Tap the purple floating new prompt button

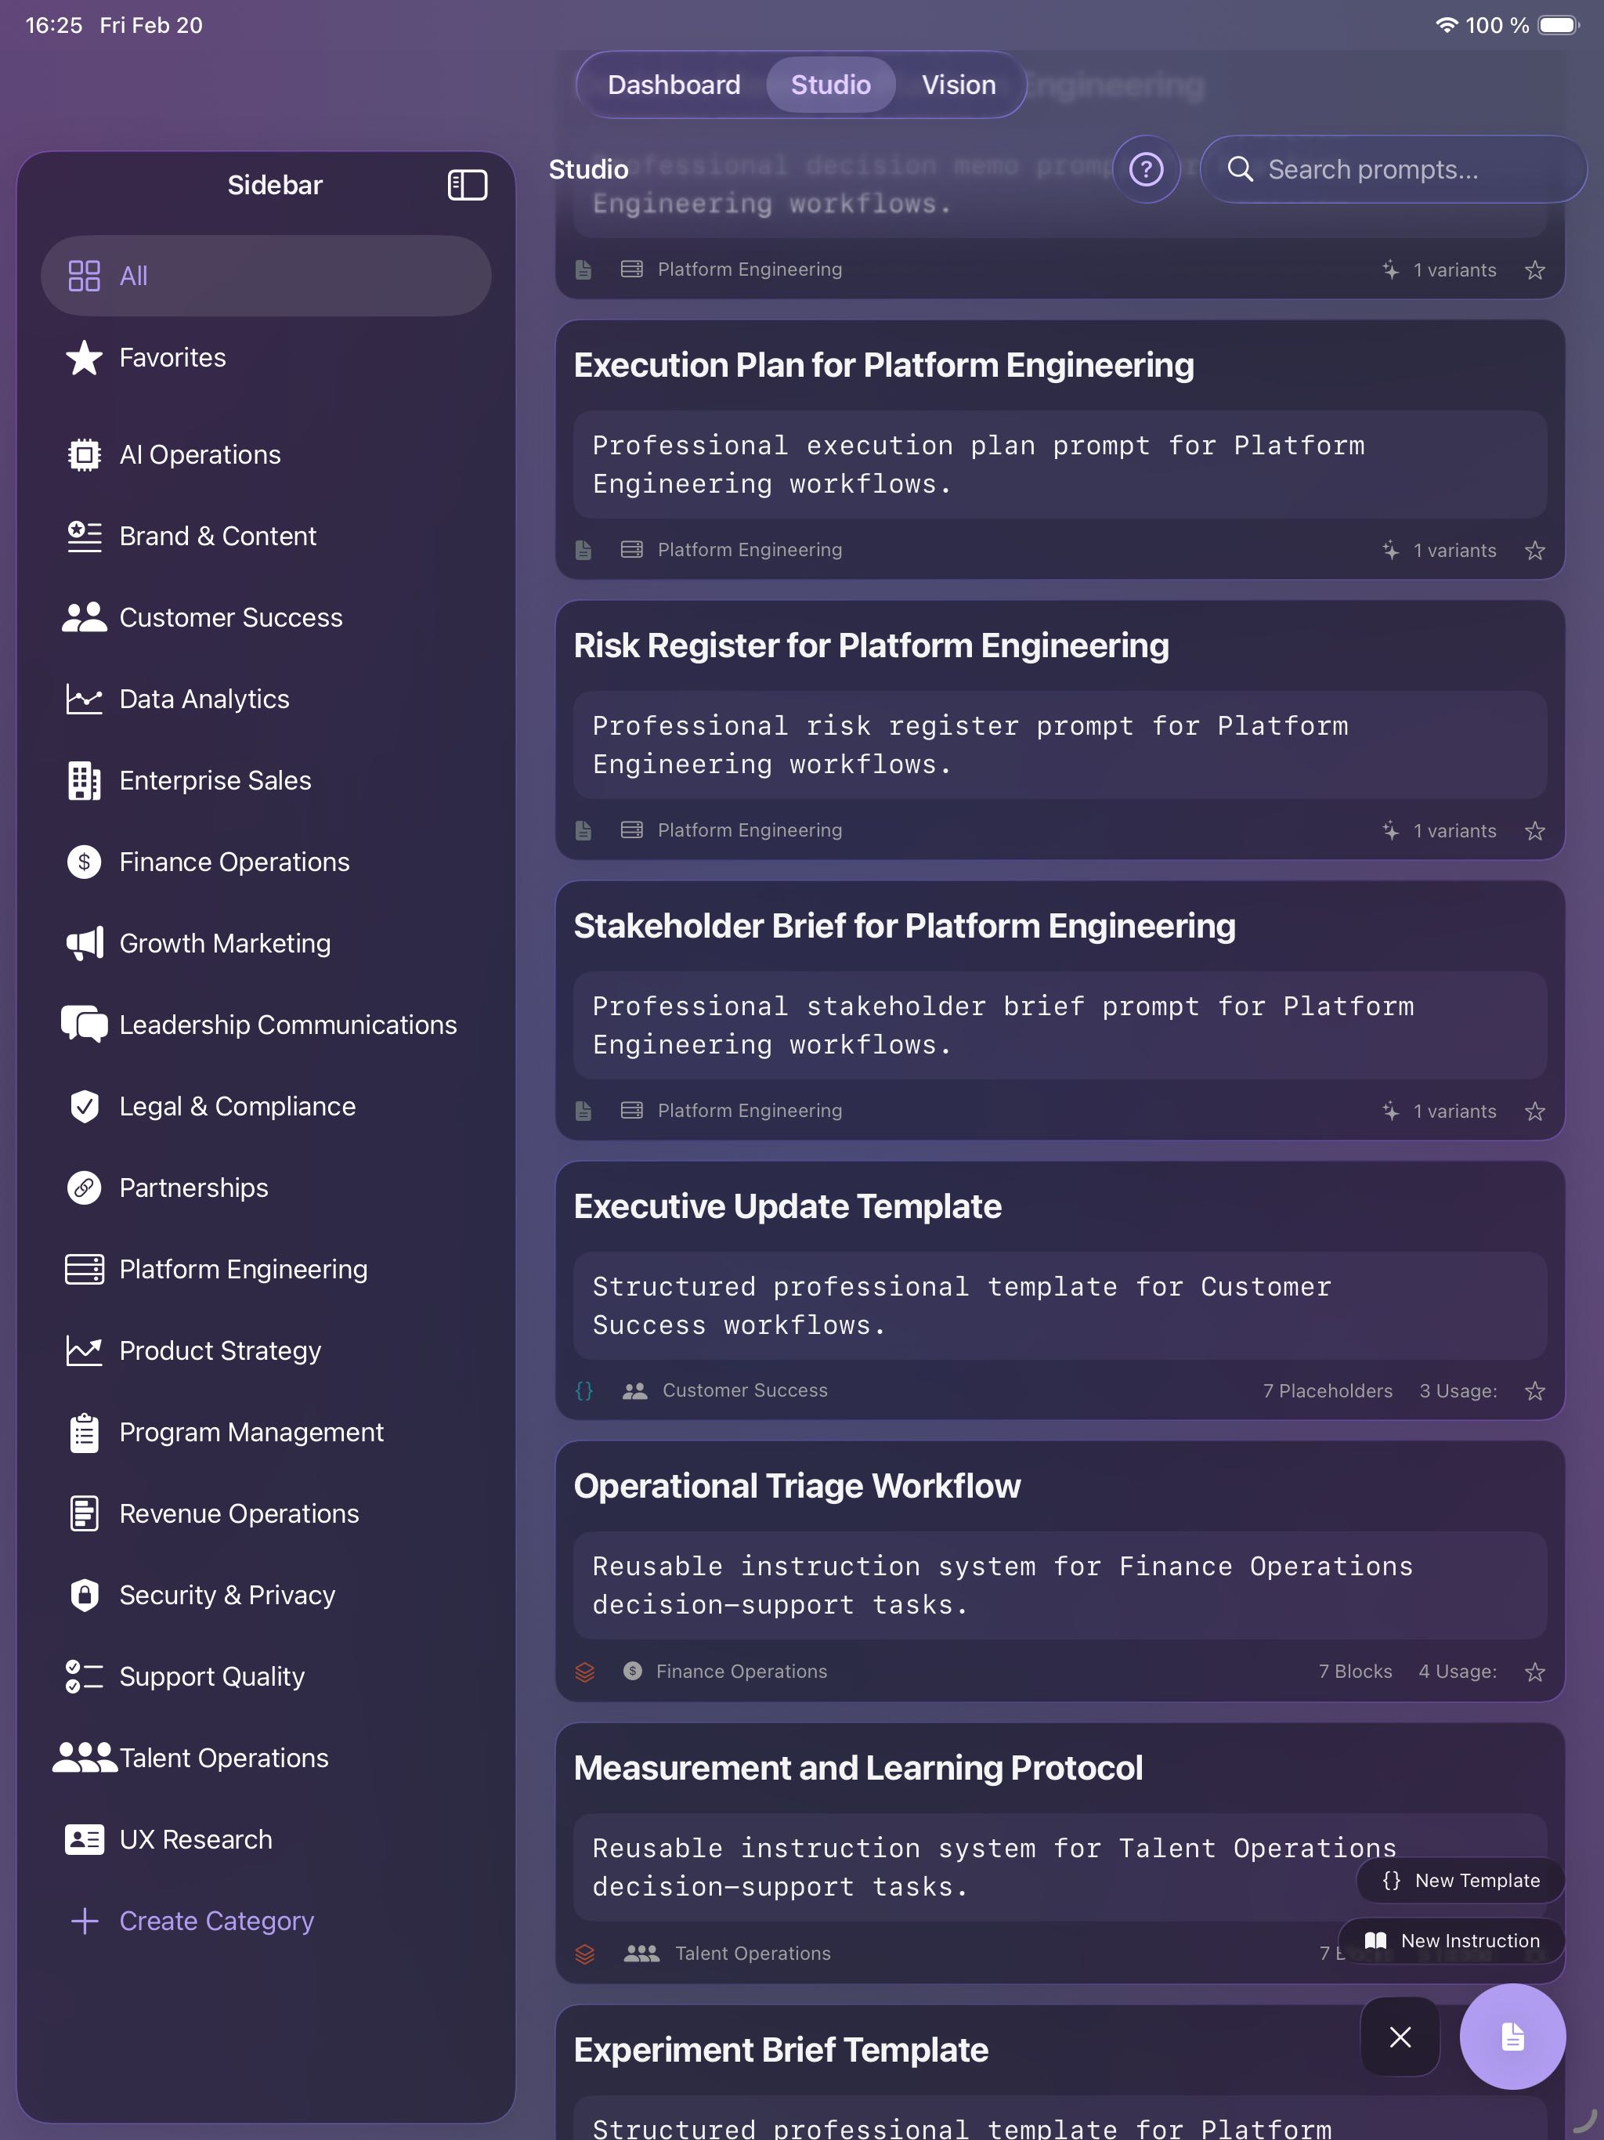(x=1512, y=2037)
